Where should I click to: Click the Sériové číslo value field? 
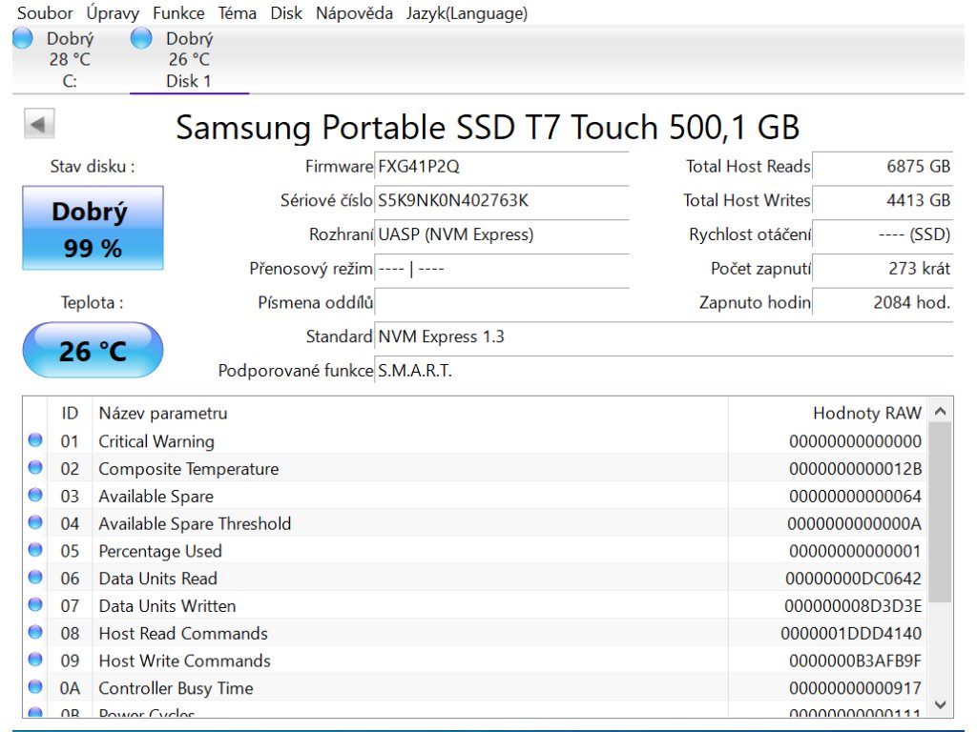(x=501, y=200)
